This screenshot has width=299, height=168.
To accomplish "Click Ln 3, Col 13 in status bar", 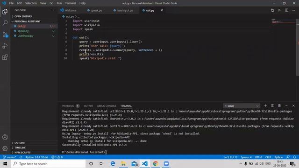I will click(230, 157).
